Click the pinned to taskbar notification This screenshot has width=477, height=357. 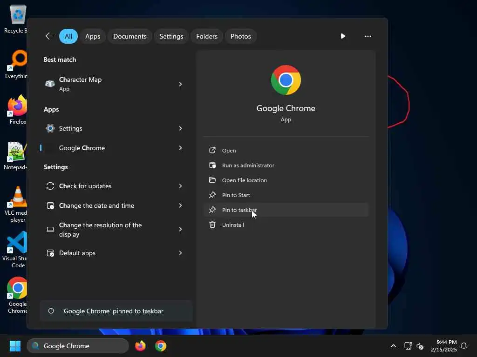(x=116, y=311)
